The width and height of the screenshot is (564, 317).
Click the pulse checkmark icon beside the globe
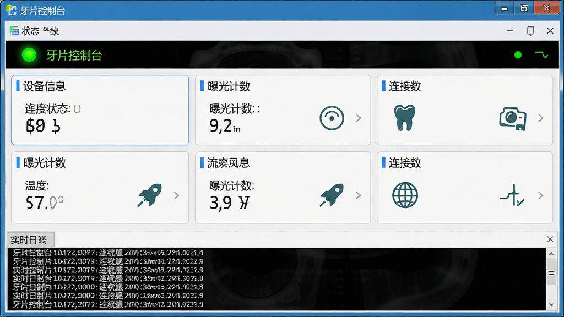pyautogui.click(x=512, y=195)
